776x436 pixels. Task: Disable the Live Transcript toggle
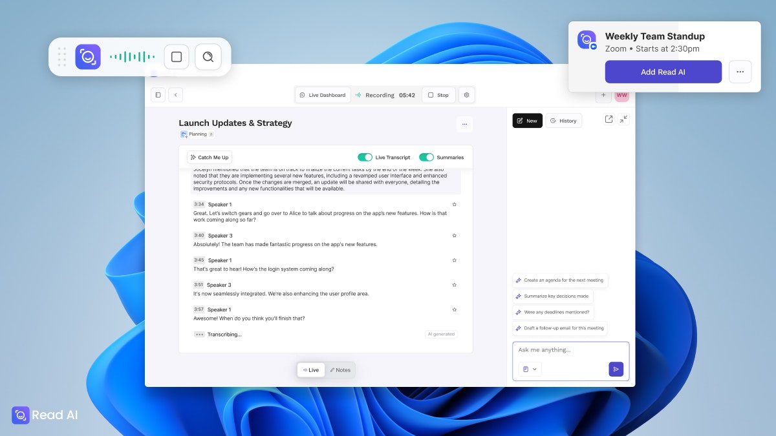pos(365,157)
